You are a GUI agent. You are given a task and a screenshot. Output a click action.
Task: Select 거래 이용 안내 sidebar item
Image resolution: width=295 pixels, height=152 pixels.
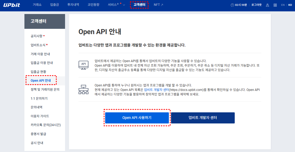(40, 54)
